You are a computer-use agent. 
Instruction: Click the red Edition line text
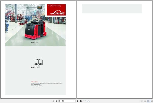(34, 82)
